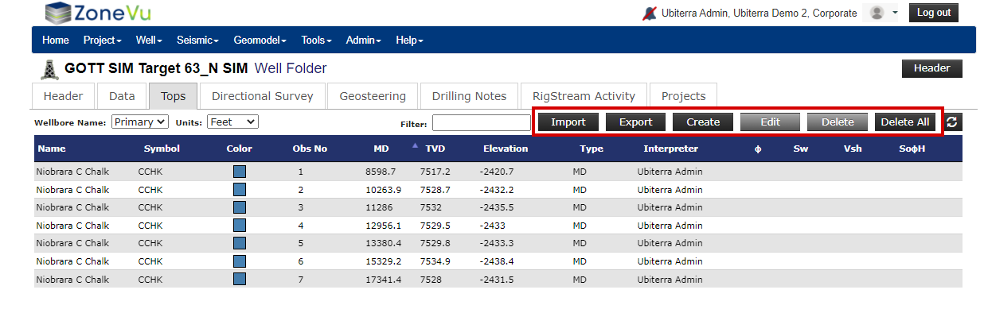984x309 pixels.
Task: Click the elevation value -2438.4
Action: coord(497,261)
